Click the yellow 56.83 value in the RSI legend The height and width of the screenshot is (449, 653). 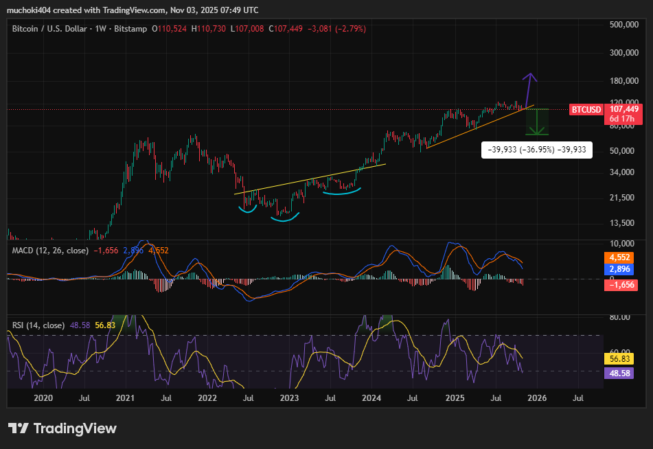(105, 325)
